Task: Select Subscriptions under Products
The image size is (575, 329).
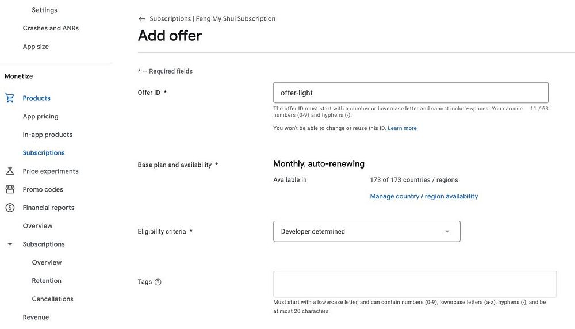Action: click(44, 153)
